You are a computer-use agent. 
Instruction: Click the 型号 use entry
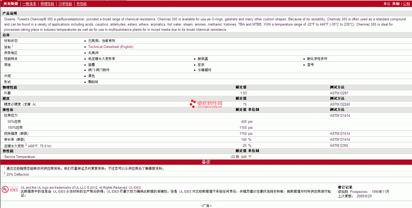(310, 65)
